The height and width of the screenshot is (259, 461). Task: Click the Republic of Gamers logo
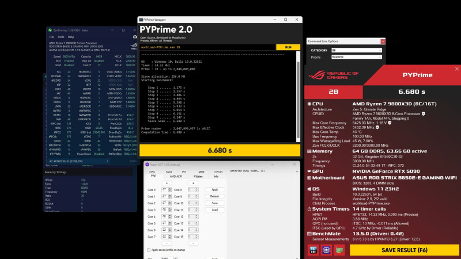[333, 75]
